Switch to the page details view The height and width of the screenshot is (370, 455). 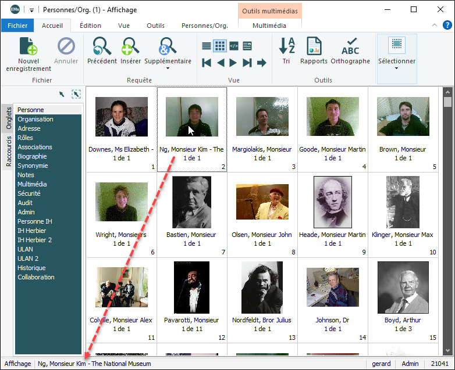click(247, 46)
